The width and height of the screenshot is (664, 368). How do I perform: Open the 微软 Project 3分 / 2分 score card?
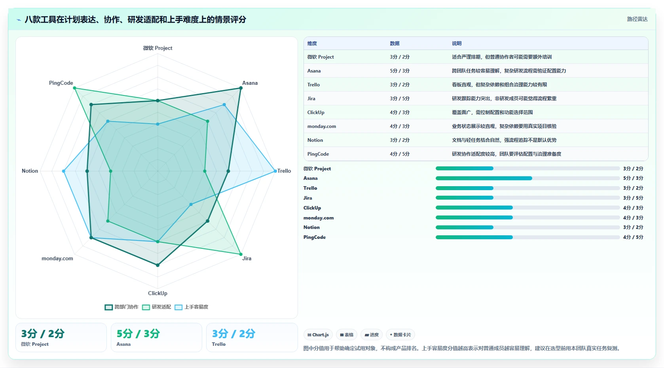pos(61,337)
